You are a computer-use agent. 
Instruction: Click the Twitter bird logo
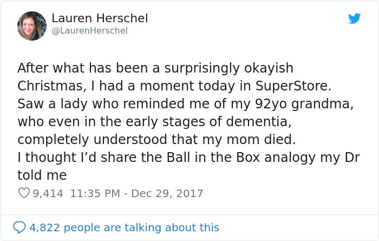pos(354,18)
